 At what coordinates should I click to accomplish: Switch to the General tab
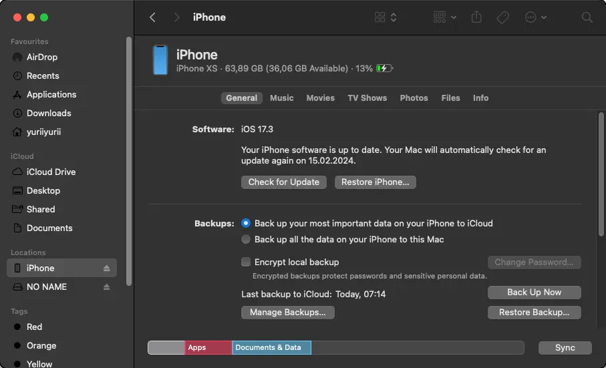click(x=242, y=98)
